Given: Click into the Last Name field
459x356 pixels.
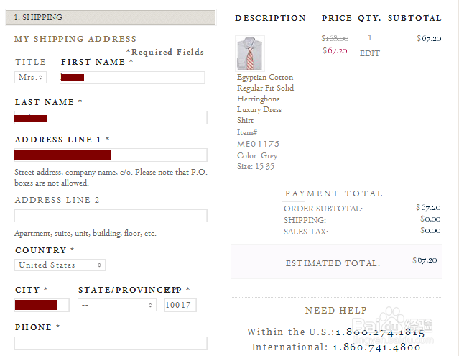Looking at the screenshot, I should [x=111, y=118].
